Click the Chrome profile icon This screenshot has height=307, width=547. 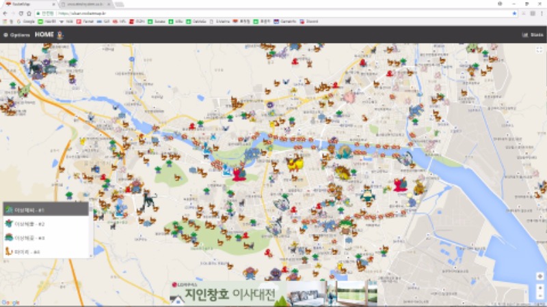click(x=500, y=4)
